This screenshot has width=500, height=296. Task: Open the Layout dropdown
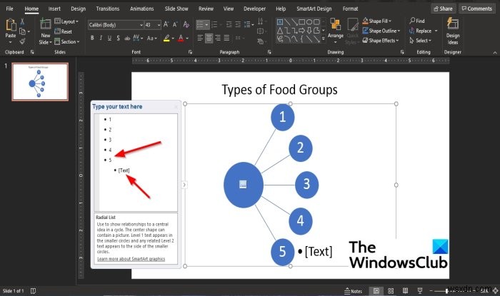click(x=66, y=21)
